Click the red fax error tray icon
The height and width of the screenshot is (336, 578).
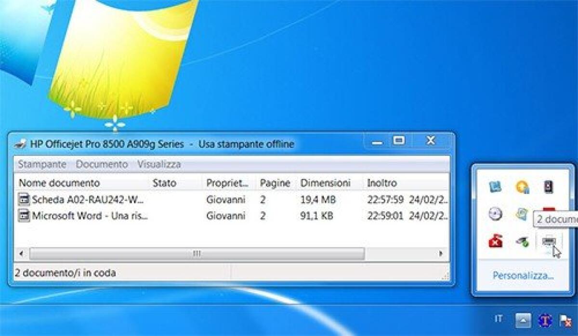coord(496,241)
